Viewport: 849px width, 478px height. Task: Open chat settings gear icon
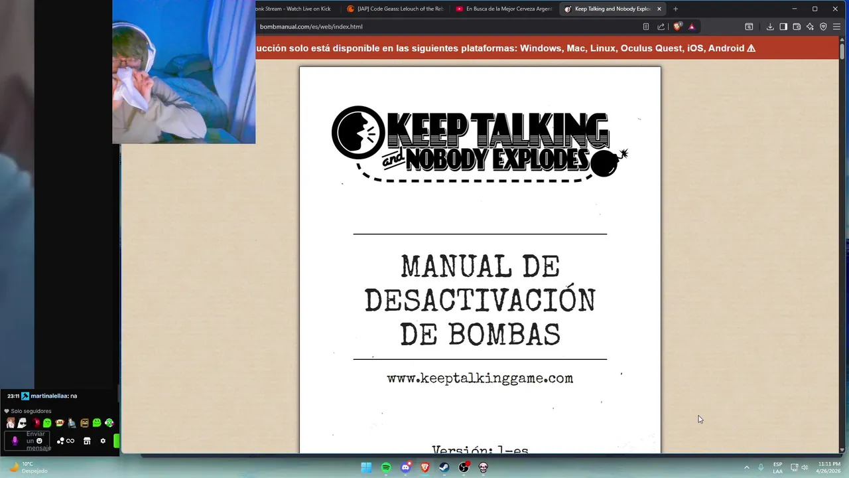point(103,441)
